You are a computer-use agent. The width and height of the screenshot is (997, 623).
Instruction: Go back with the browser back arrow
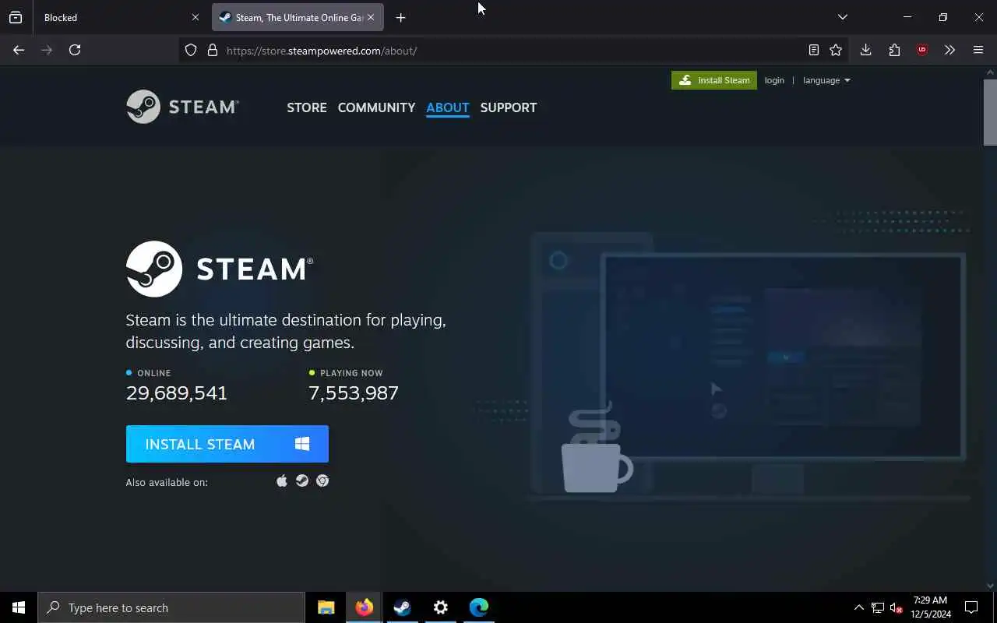(19, 50)
